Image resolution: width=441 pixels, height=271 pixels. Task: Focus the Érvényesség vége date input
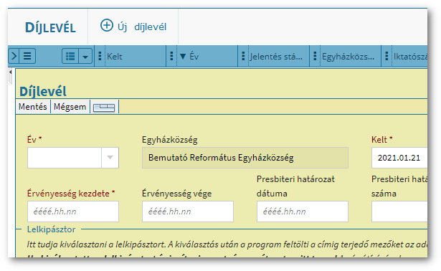pyautogui.click(x=188, y=211)
